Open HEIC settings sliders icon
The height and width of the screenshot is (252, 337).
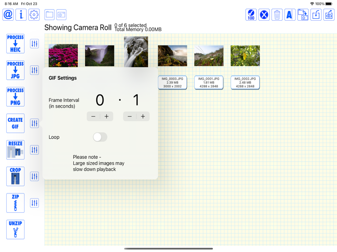[x=34, y=44]
